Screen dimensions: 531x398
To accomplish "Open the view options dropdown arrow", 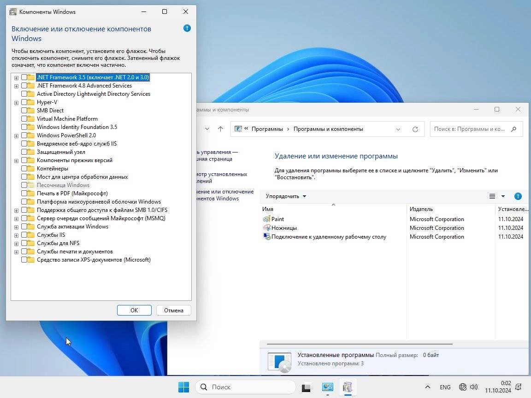I will click(503, 196).
